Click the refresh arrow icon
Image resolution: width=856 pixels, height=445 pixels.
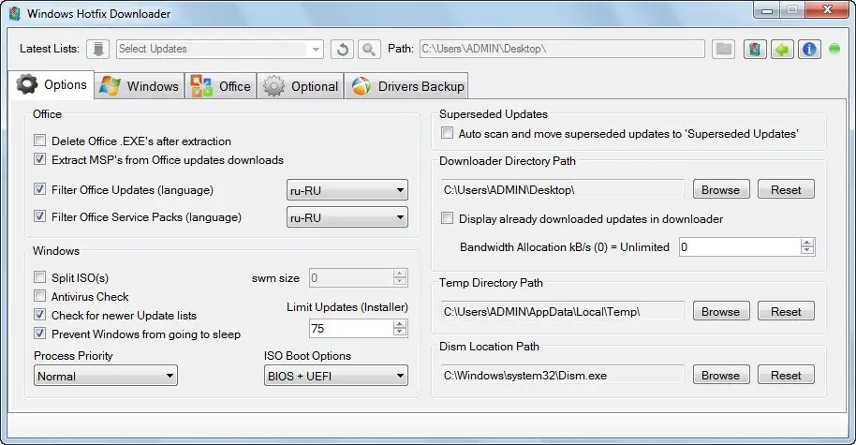coord(342,49)
